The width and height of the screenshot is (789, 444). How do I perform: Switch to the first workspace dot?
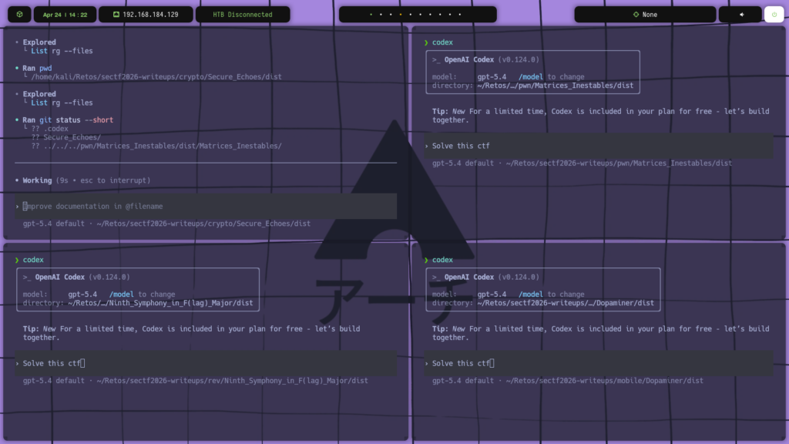click(371, 15)
